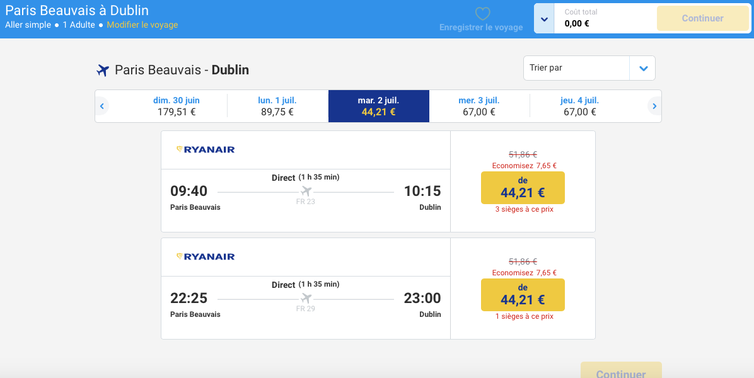Show later dates with the right arrow
Screen dimensions: 754x378
click(x=654, y=106)
